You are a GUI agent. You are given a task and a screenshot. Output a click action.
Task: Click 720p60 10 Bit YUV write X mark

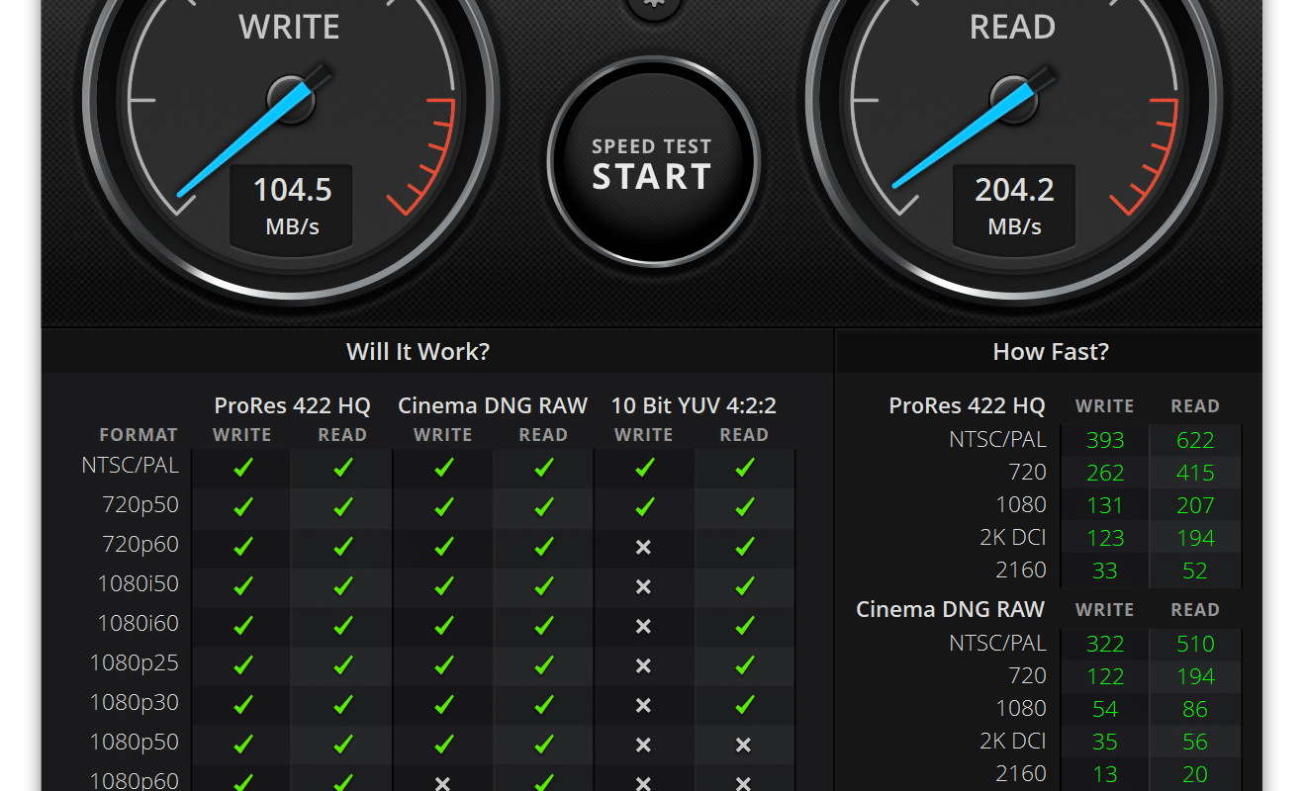[x=643, y=547]
